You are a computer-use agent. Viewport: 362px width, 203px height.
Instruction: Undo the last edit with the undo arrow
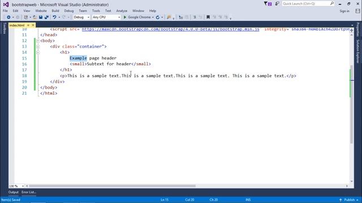click(x=54, y=17)
